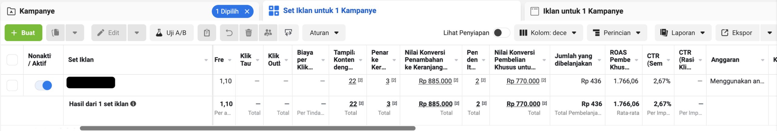Click the trash delete icon
The image size is (777, 131).
click(x=248, y=33)
